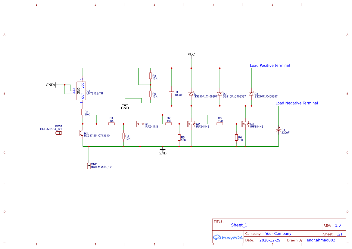The image size is (352, 249).
Task: Select electrolytic capacitor C1 220uF
Action: (279, 130)
